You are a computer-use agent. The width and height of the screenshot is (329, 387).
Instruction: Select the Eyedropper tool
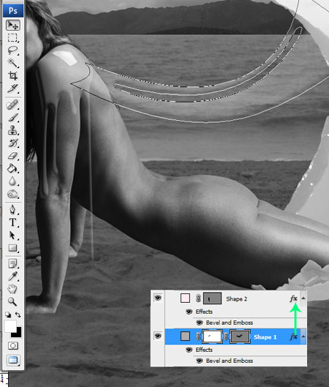click(x=13, y=277)
